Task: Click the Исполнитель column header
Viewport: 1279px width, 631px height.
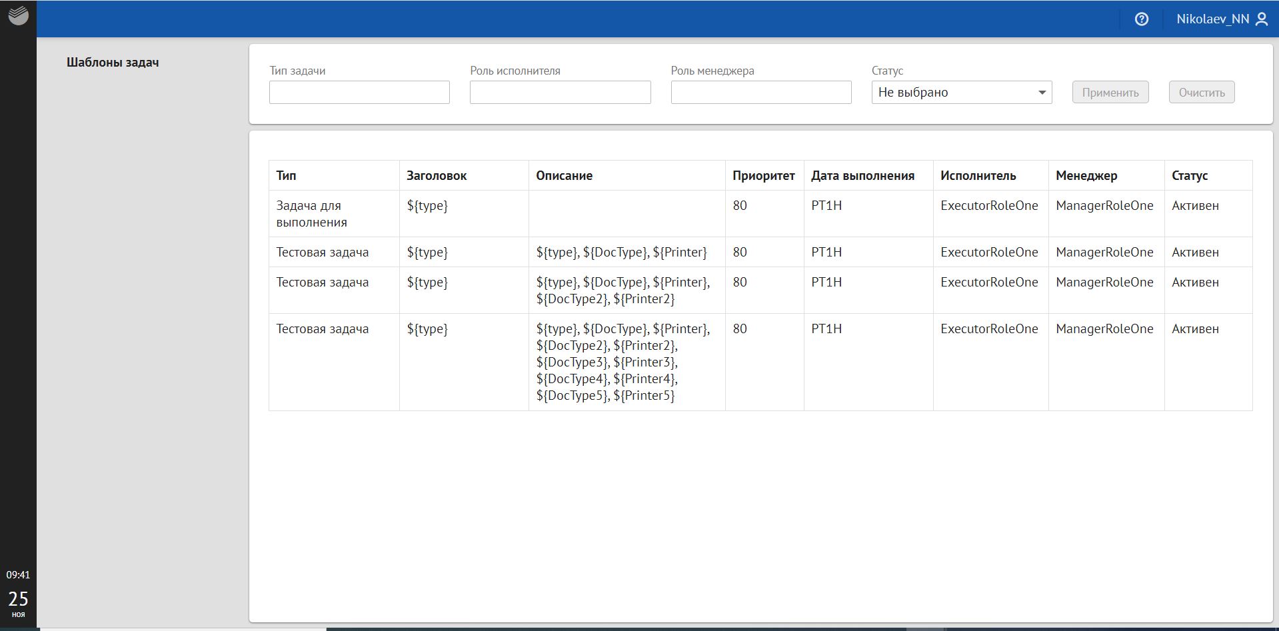Action: pos(978,176)
